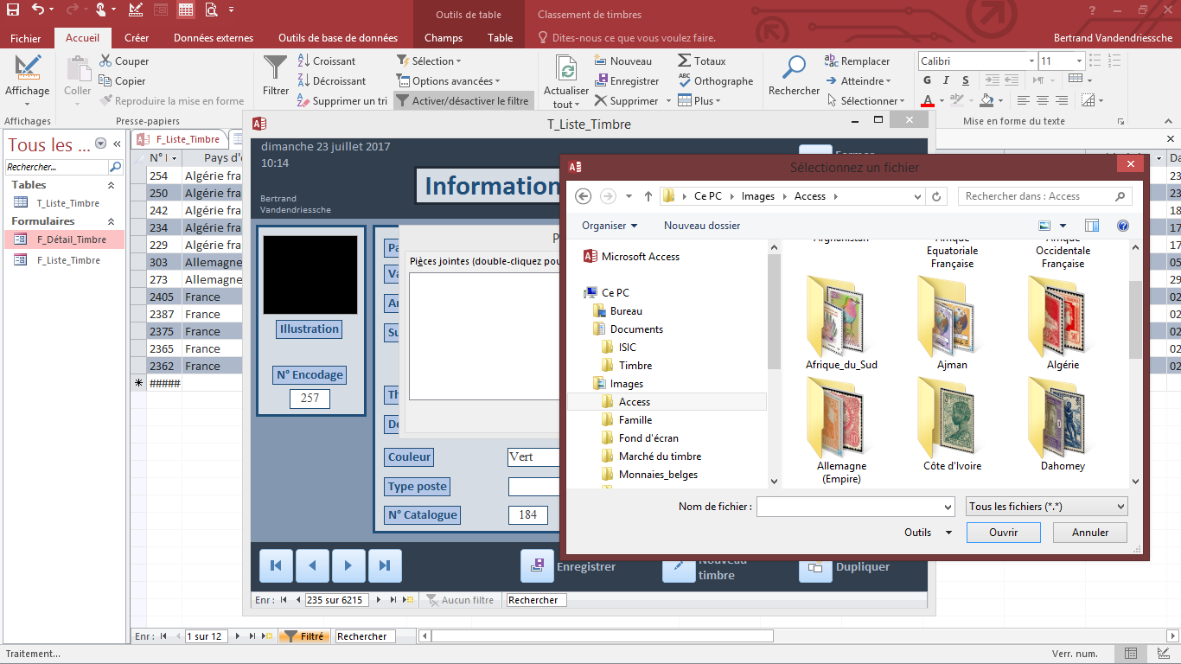Sort descending with the Décroissant button
This screenshot has width=1181, height=664.
(331, 81)
